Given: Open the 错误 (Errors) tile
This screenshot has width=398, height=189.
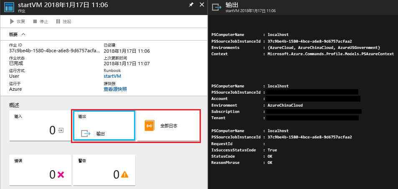Looking at the screenshot, I should pos(41,170).
